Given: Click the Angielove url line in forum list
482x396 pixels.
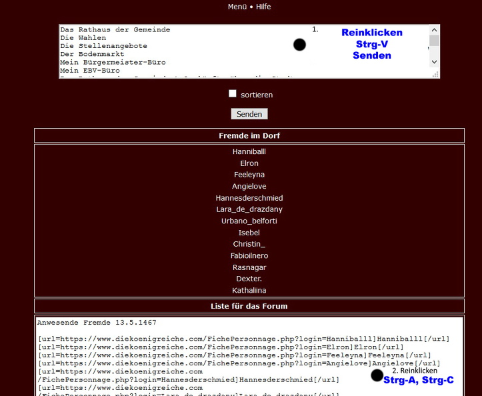Looking at the screenshot, I should point(239,363).
